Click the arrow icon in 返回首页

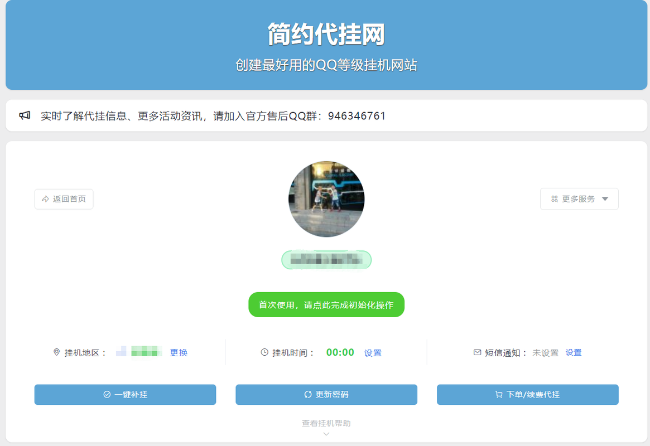tap(46, 199)
